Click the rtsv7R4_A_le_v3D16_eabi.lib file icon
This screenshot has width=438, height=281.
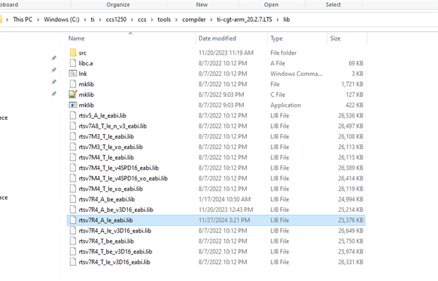73,231
